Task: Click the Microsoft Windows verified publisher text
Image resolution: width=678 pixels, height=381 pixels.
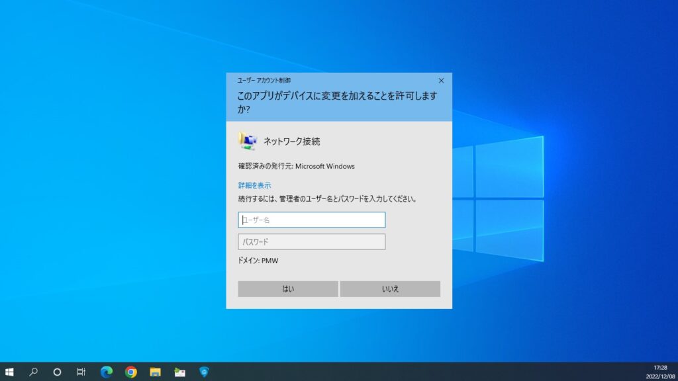Action: point(324,166)
